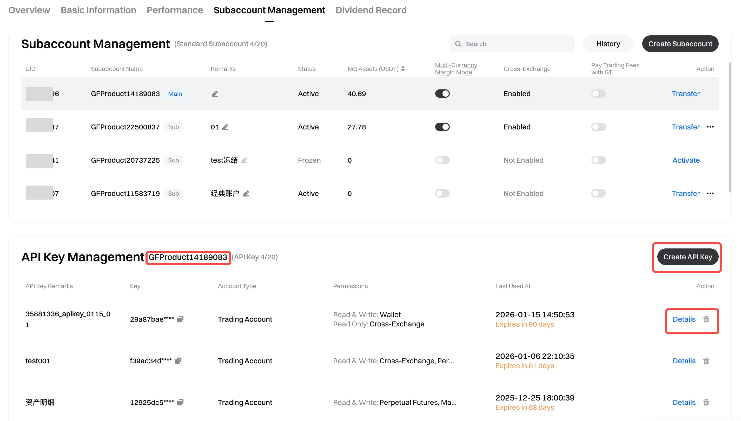The width and height of the screenshot is (741, 421).
Task: Click the pencil icon next to remark 01
Action: pos(226,127)
